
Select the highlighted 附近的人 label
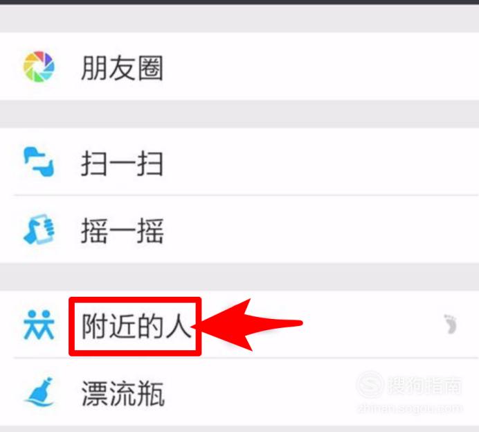[x=136, y=327]
